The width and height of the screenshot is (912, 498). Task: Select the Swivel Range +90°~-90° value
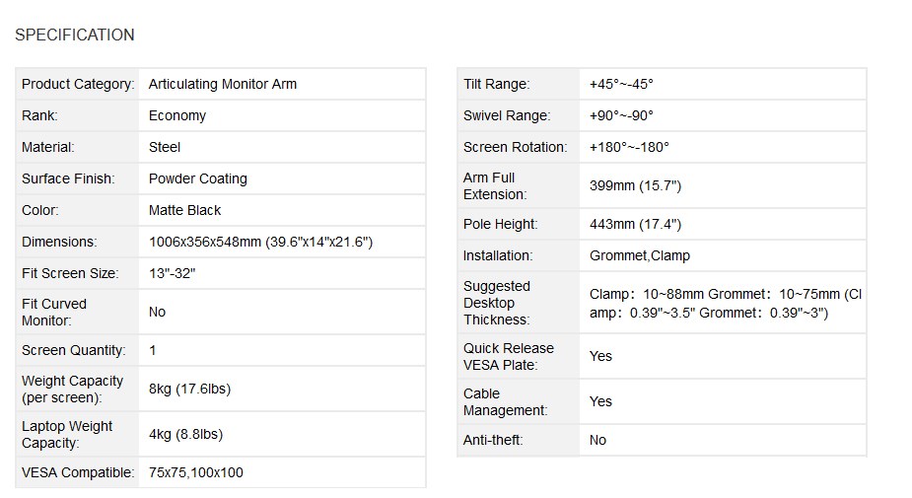point(621,115)
